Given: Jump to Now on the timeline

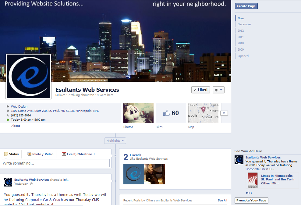Looking at the screenshot, I should coord(241,18).
